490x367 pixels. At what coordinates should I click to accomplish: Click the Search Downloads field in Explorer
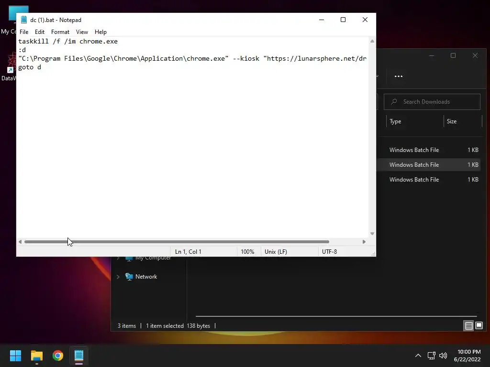(432, 102)
